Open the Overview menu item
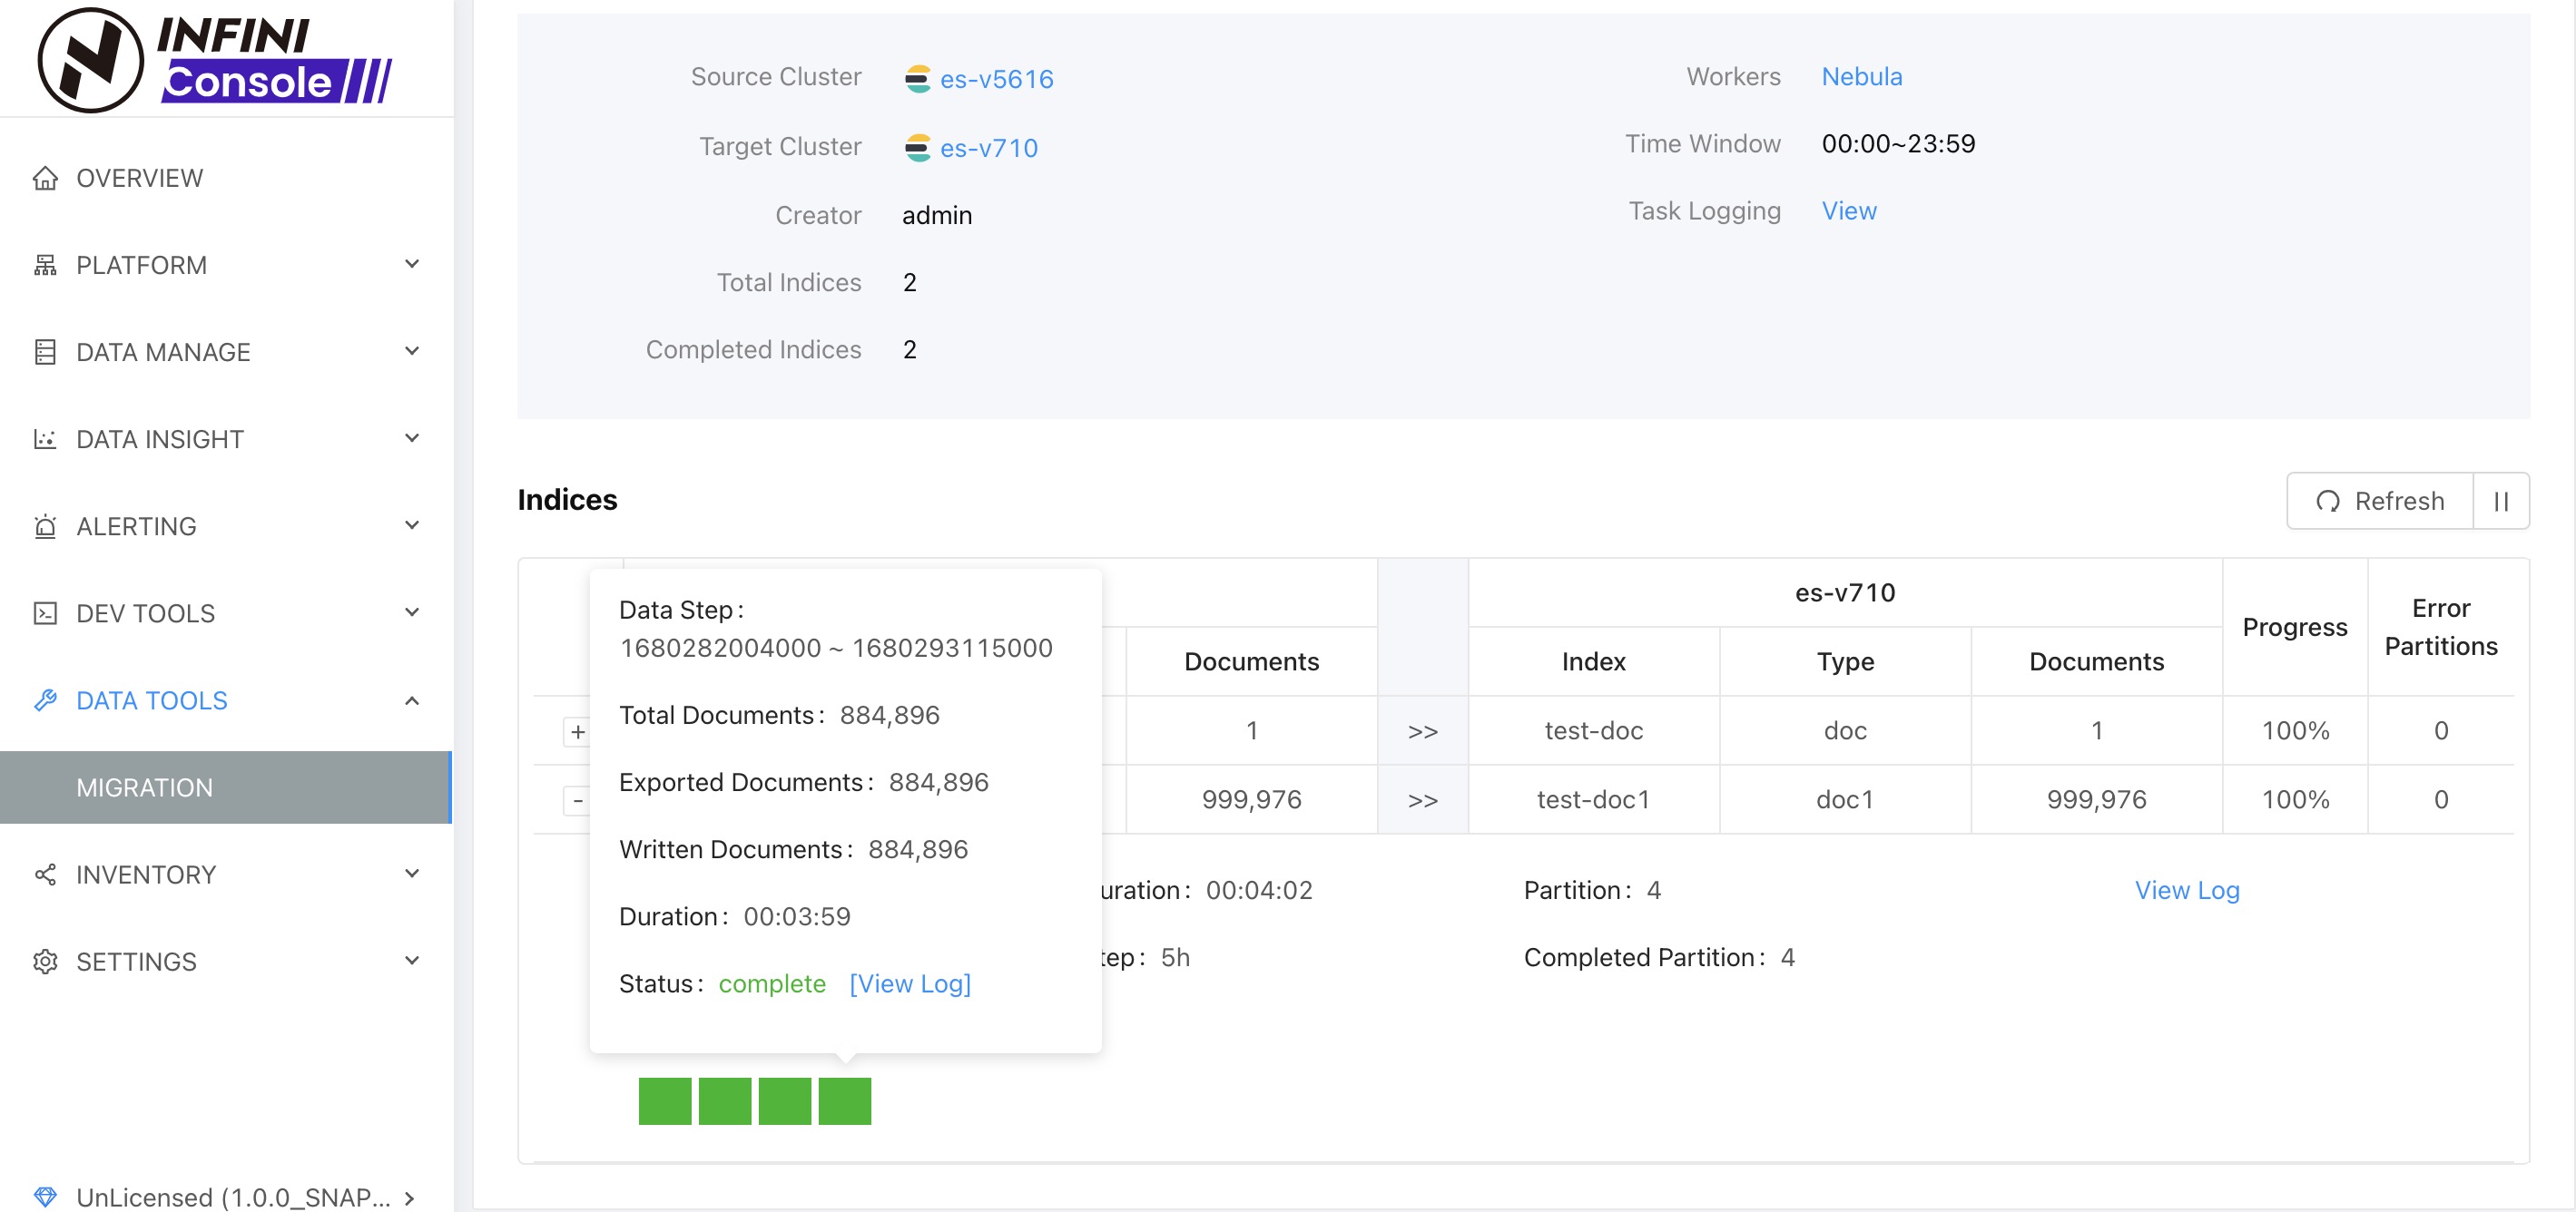 pyautogui.click(x=140, y=178)
